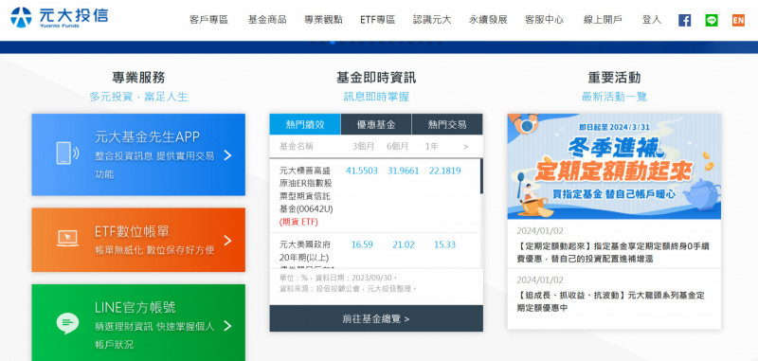Go to 線上開戶
Viewport: 758px width, 361px height.
tap(603, 20)
